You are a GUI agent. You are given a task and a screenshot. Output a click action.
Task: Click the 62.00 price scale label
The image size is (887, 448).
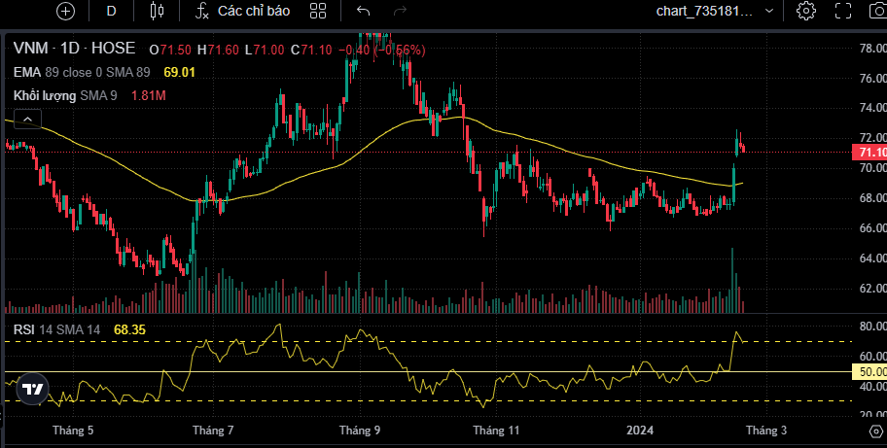[872, 290]
